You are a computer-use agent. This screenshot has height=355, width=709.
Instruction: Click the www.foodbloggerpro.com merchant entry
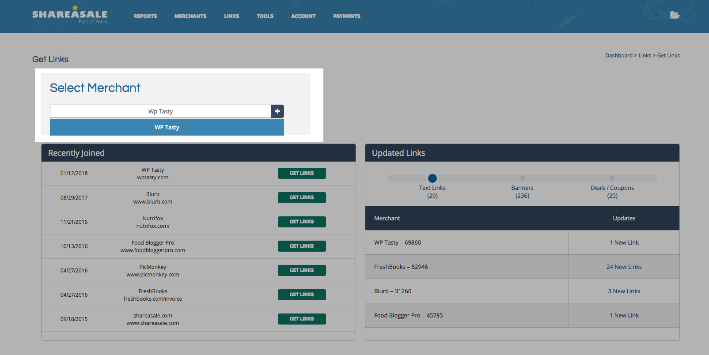tap(153, 250)
